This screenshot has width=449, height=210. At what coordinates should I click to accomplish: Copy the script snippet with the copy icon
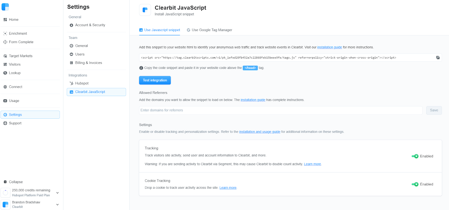tap(438, 58)
